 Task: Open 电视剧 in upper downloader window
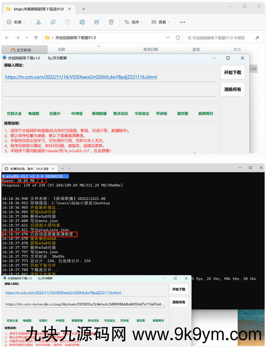tap(34, 113)
